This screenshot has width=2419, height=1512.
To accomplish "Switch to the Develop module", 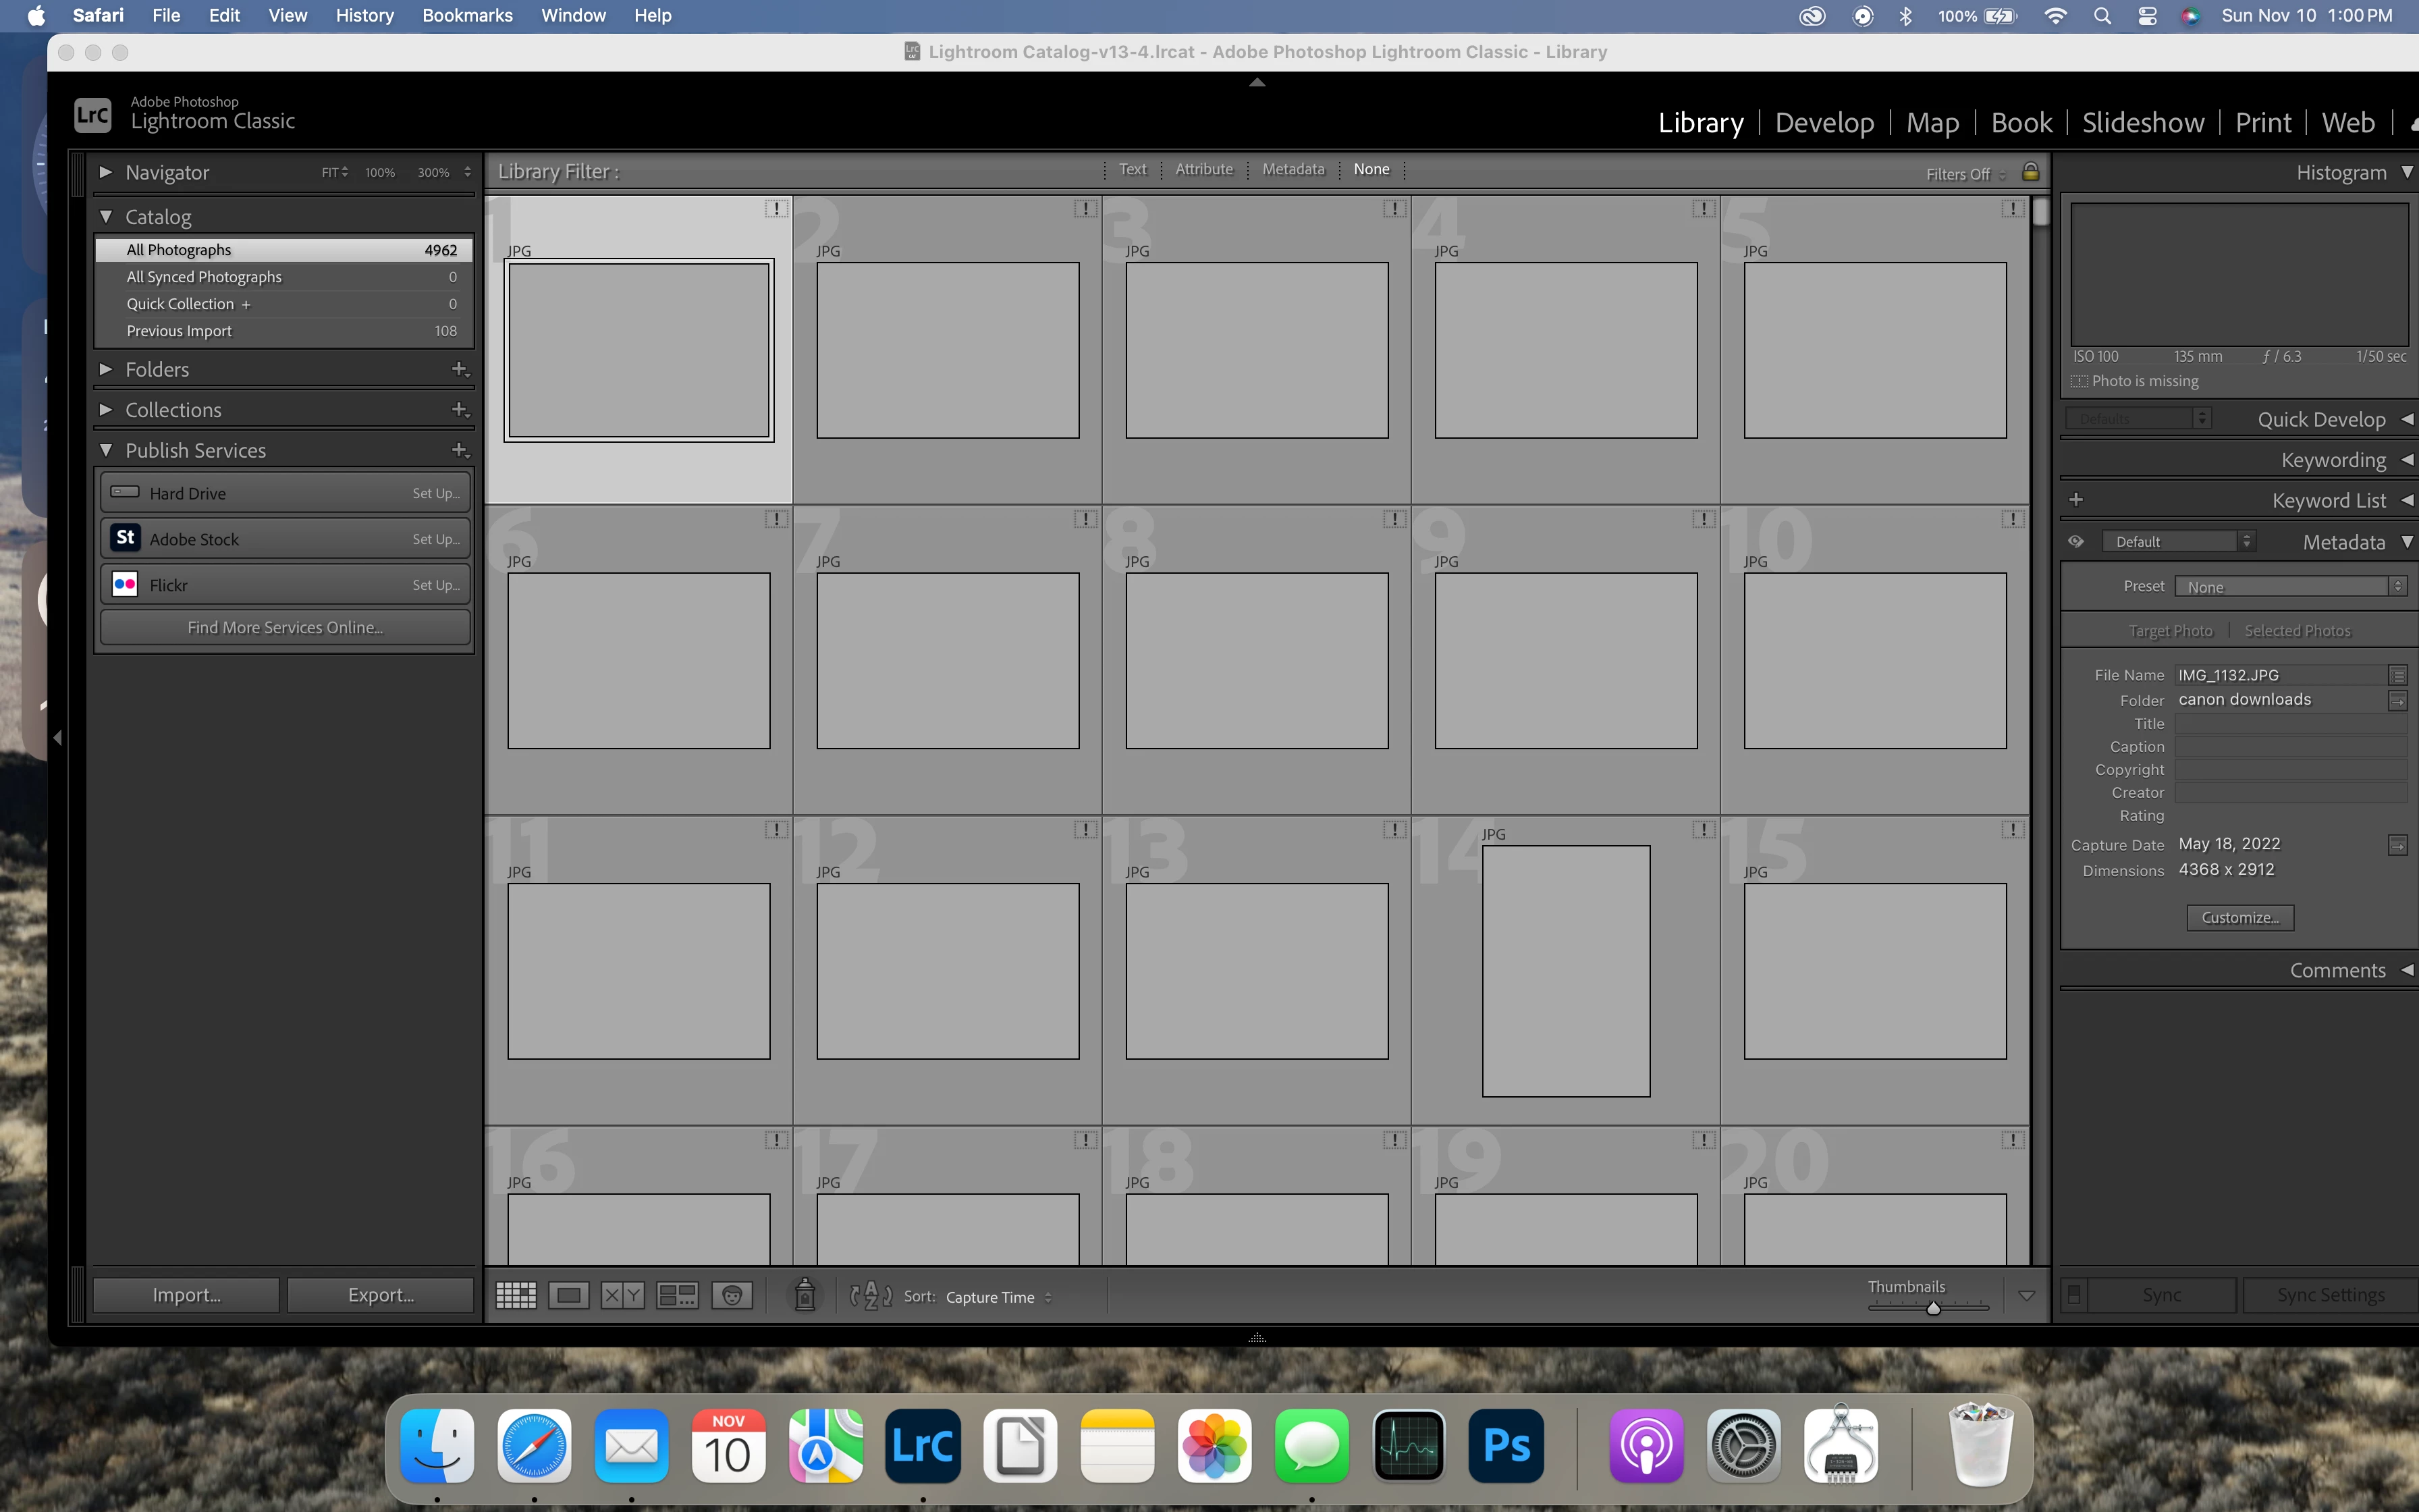I will 1824,122.
